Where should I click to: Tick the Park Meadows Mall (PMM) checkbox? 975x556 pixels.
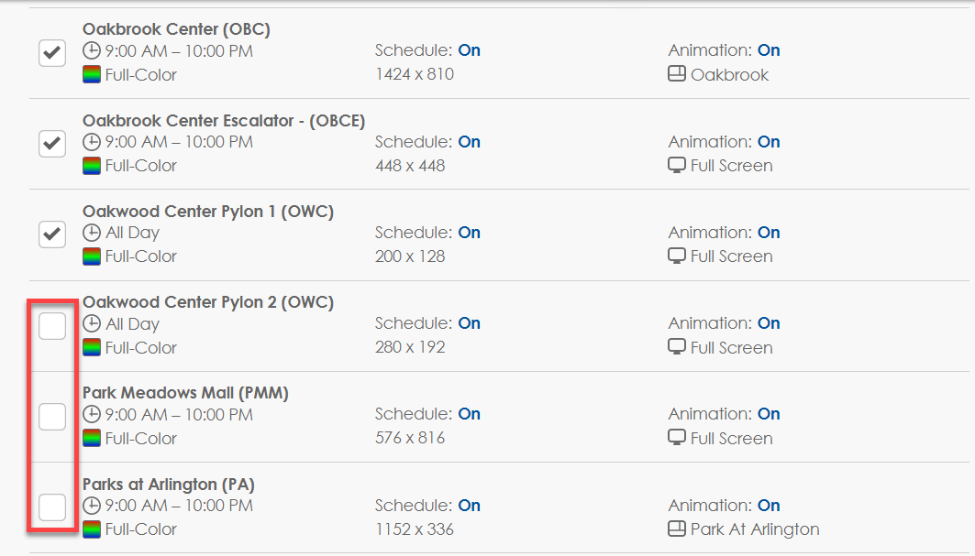point(52,416)
